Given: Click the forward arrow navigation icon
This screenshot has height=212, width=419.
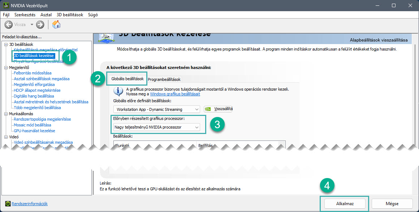Looking at the screenshot, I should pyautogui.click(x=40, y=25).
